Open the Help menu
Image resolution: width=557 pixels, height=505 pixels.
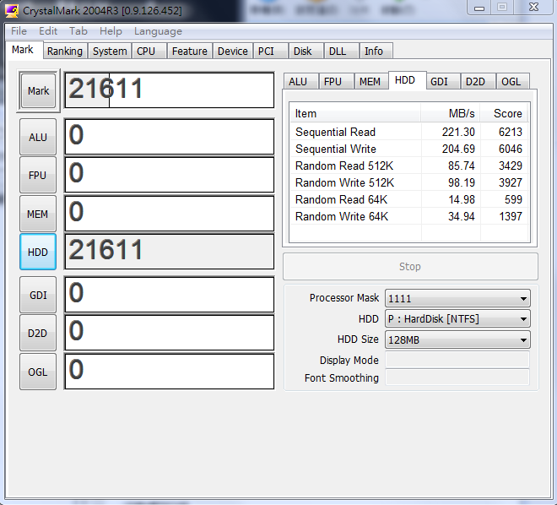pyautogui.click(x=111, y=31)
